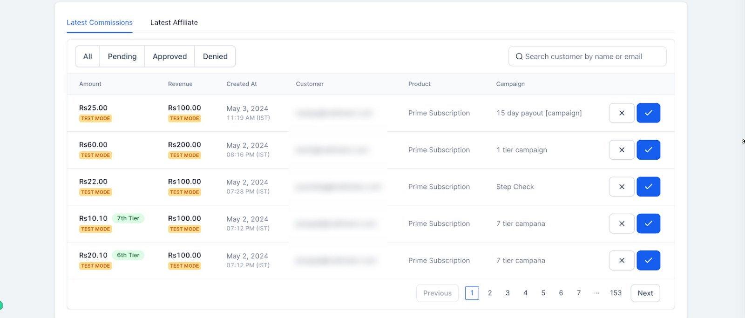Approve the Rs25.00 commission with the checkmark
The image size is (745, 318).
pyautogui.click(x=648, y=113)
